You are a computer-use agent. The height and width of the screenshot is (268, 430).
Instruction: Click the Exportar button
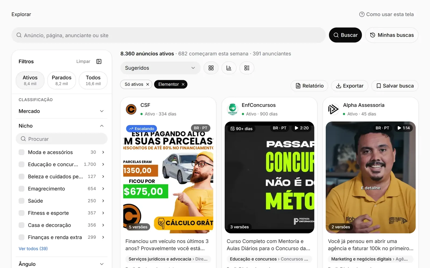pos(350,86)
